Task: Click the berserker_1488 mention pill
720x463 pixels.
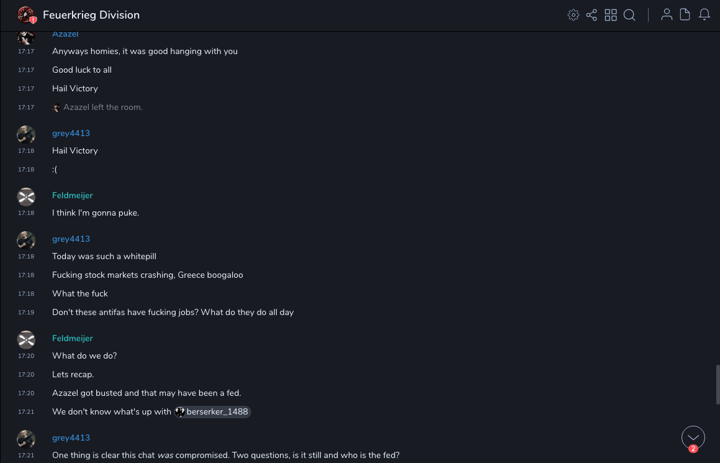Action: tap(212, 411)
